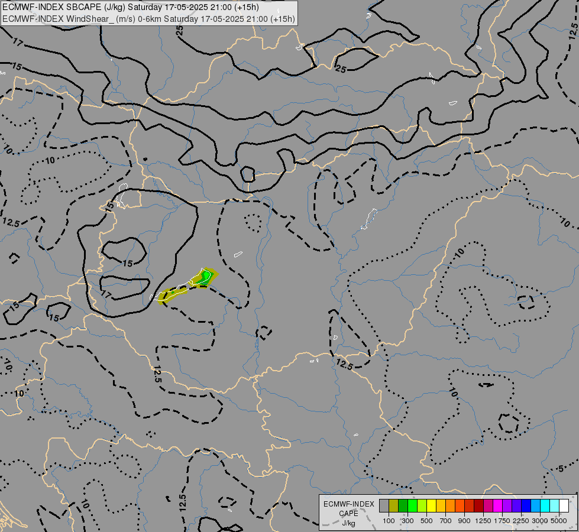Select the white swatch at legend end
Image resolution: width=579 pixels, height=532 pixels.
point(564,506)
